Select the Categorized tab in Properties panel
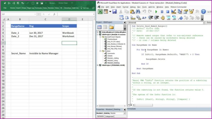This screenshot has height=119, width=212. (x=109, y=116)
